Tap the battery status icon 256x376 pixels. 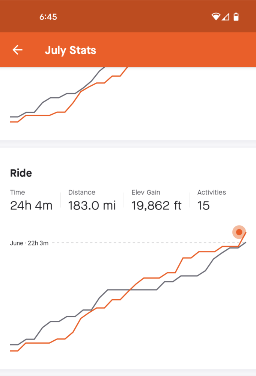coord(236,17)
